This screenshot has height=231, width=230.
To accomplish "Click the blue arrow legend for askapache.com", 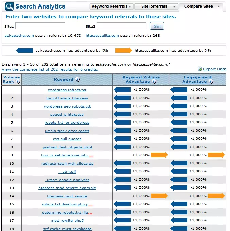I will (24, 51).
